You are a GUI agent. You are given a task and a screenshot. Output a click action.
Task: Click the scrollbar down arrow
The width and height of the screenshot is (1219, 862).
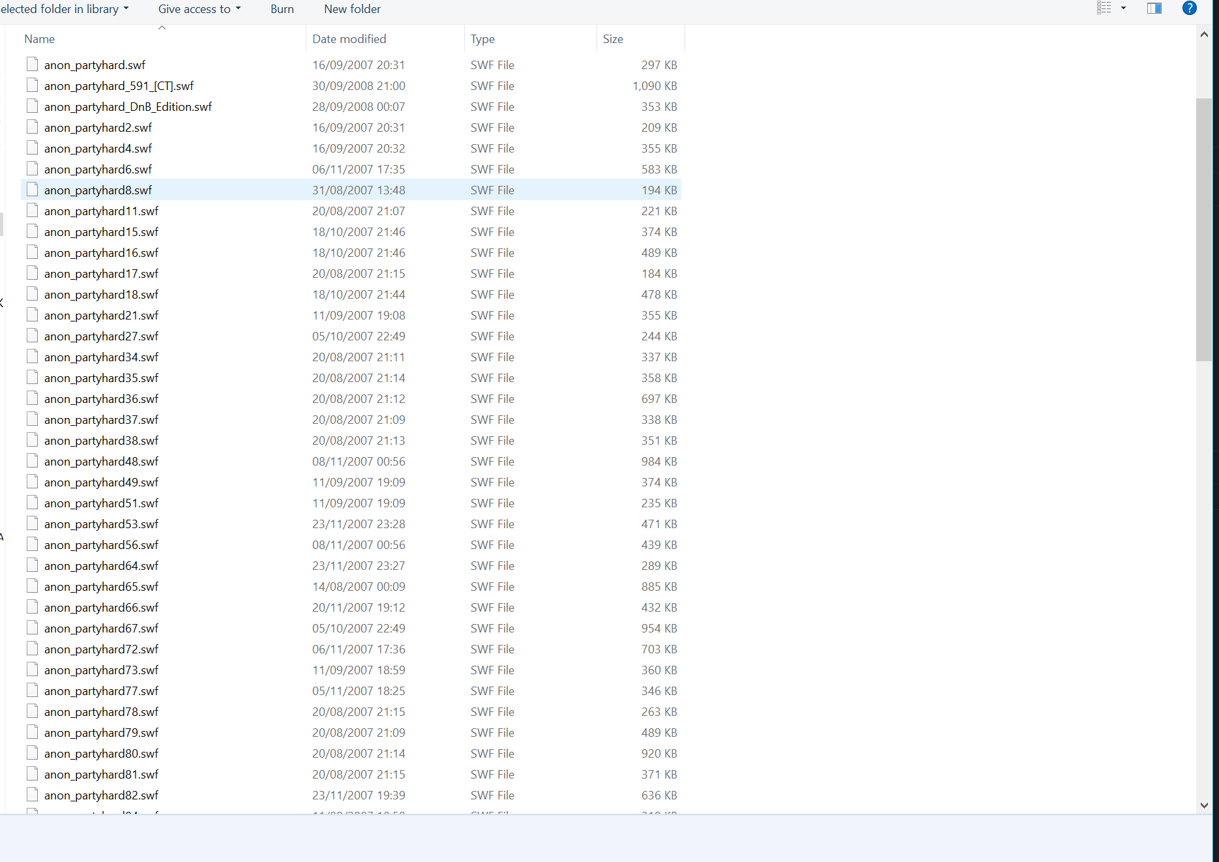1204,805
